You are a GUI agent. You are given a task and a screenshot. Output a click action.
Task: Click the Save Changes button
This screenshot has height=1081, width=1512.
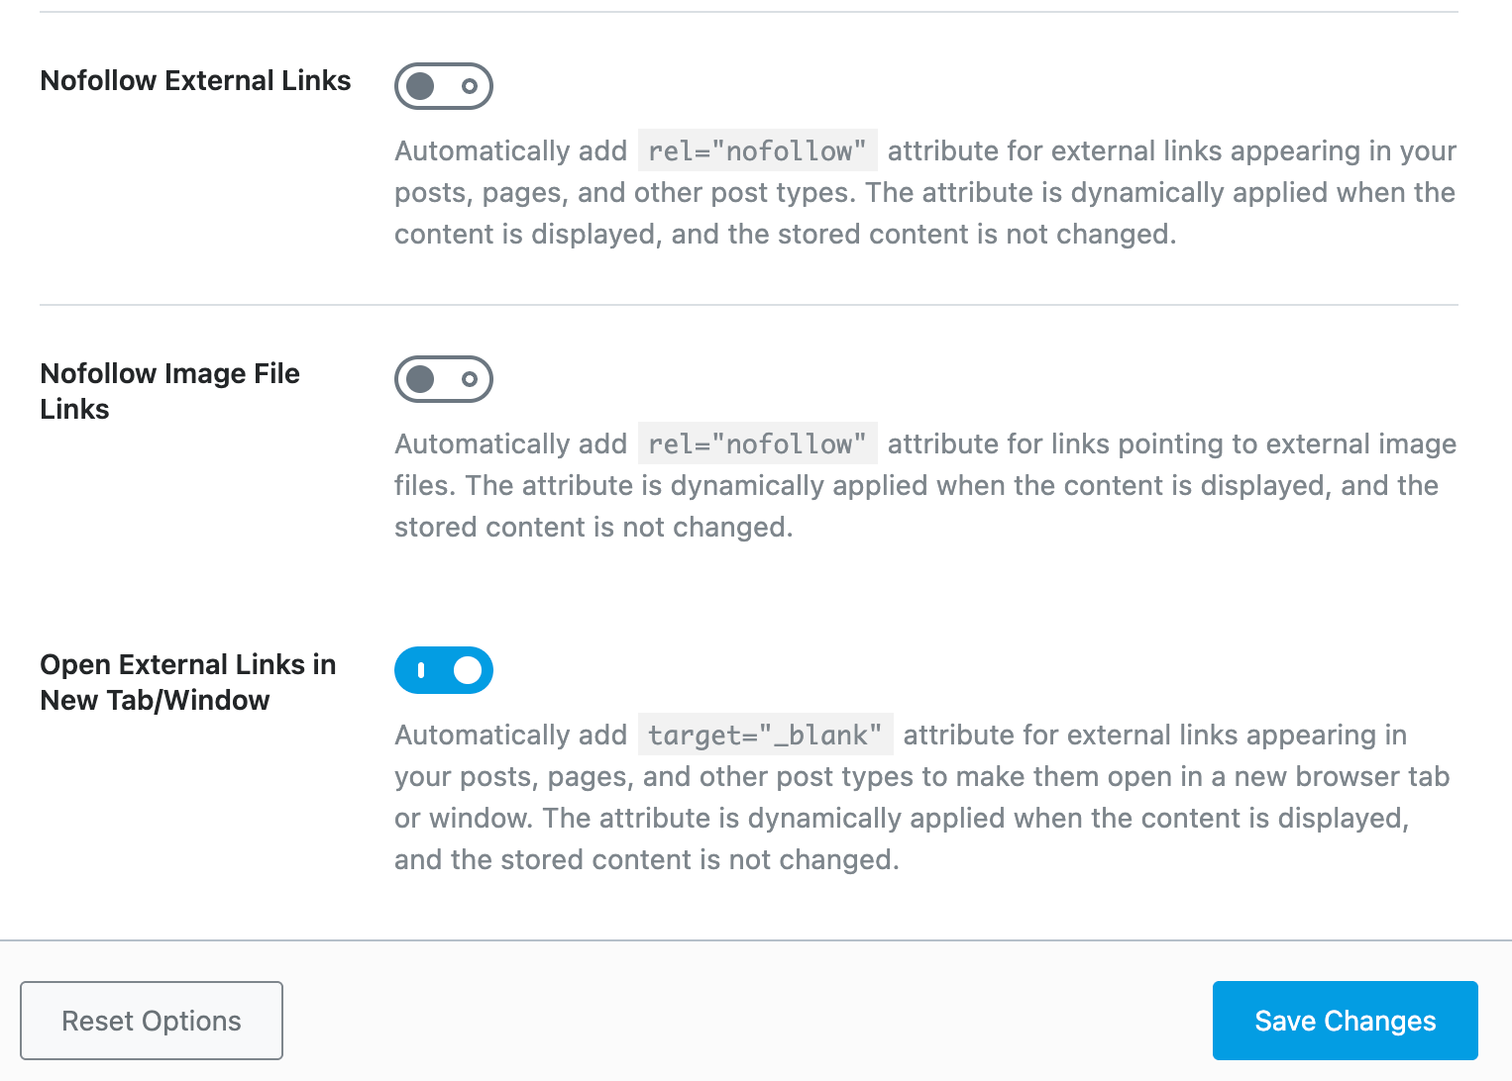(1345, 1021)
